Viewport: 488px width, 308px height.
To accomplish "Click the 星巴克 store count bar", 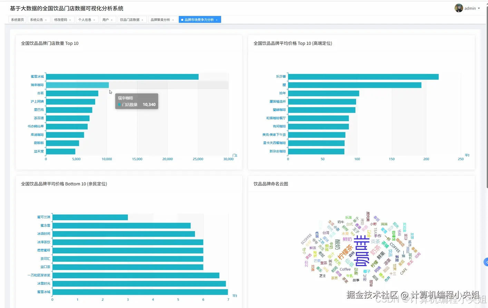I will 69,110.
